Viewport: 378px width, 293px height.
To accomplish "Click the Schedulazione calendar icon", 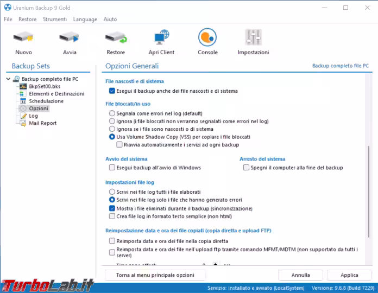I will (23, 101).
